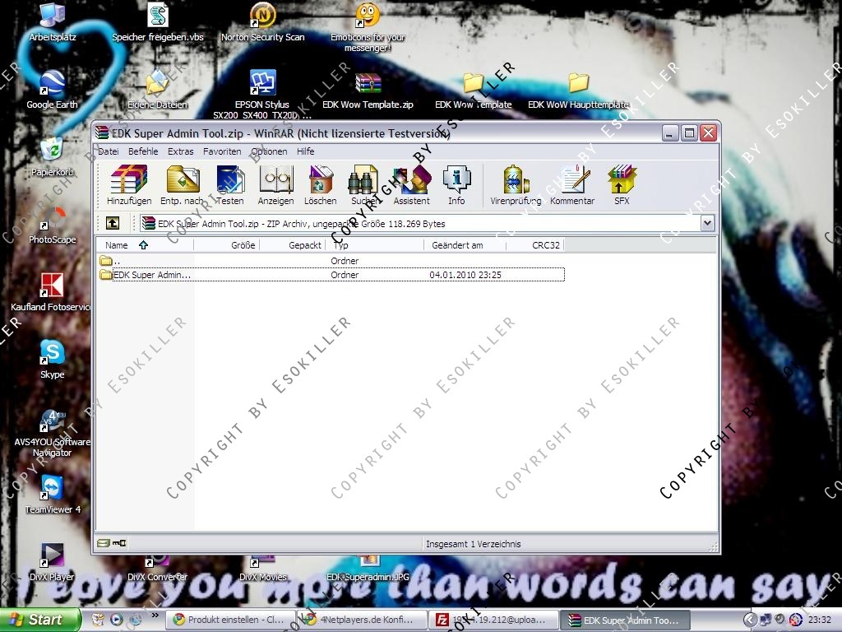
Task: Open AVS4YOU Software Navigator shortcut
Action: [x=52, y=433]
